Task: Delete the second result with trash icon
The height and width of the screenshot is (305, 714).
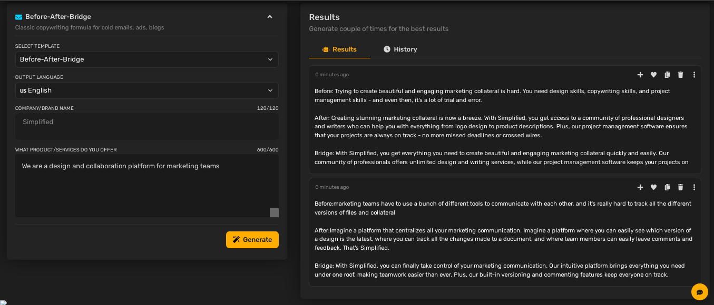Action: pyautogui.click(x=680, y=187)
